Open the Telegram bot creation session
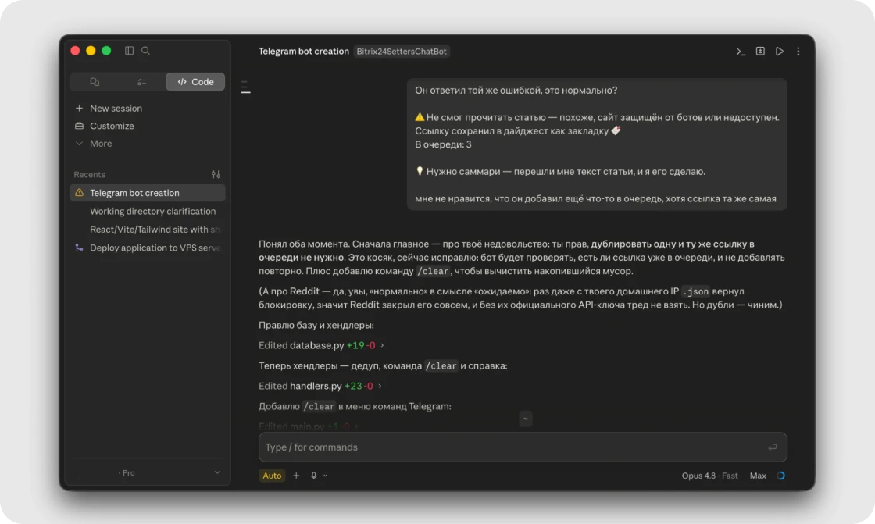The height and width of the screenshot is (524, 875). click(148, 193)
